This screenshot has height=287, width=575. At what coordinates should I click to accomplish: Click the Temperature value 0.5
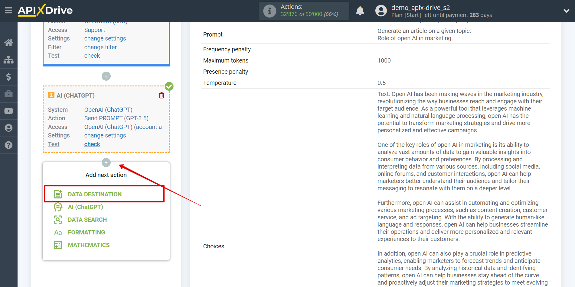coord(381,83)
